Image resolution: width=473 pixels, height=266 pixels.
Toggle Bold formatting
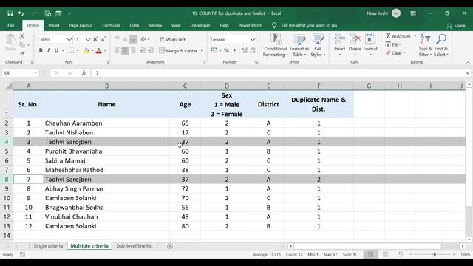[41, 51]
